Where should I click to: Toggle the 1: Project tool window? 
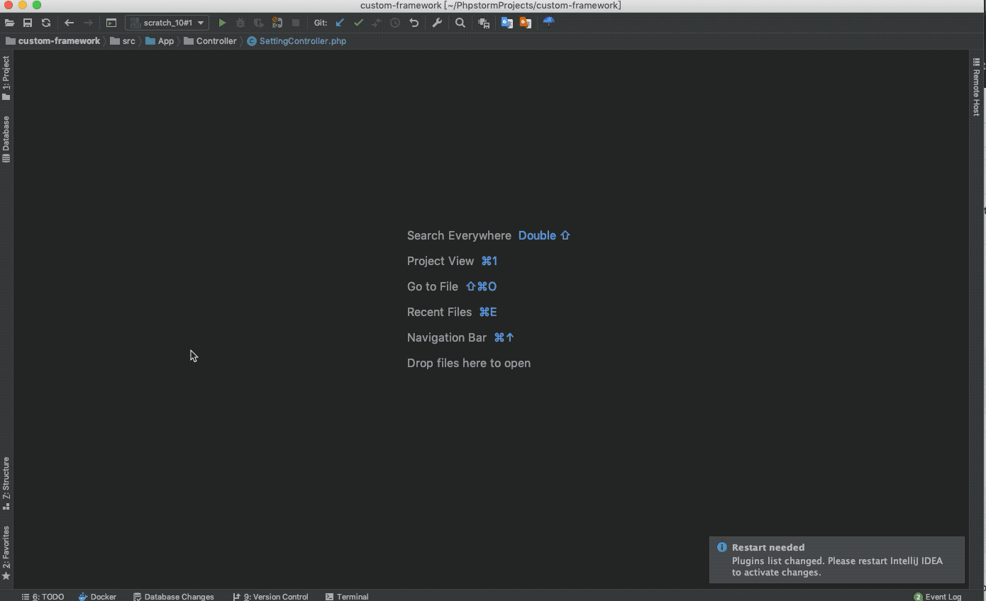6,78
